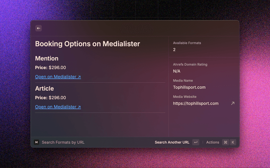This screenshot has width=270, height=168.
Task: Open the Mention format on Medialister
Action: (x=58, y=77)
